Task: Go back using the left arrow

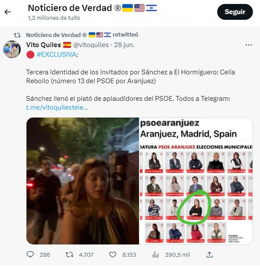Action: coord(8,12)
